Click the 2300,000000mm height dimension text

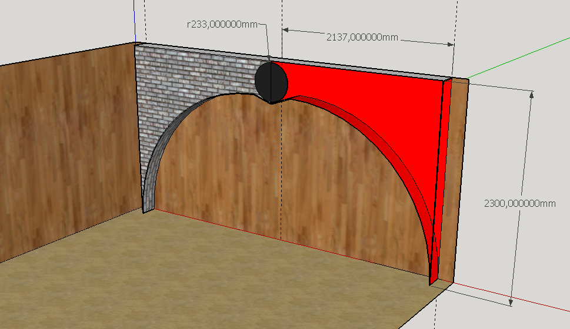[x=519, y=203]
